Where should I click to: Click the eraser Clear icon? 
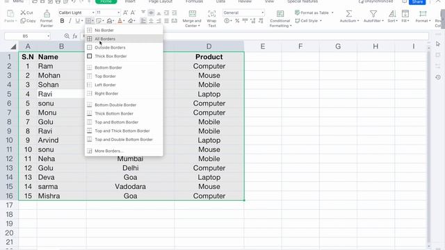[131, 21]
